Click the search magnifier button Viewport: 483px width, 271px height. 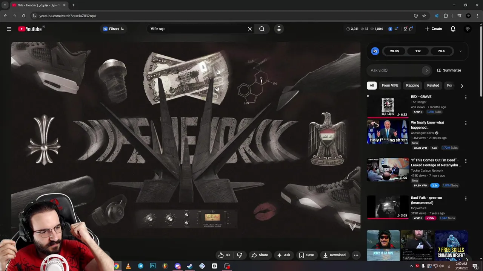262,29
